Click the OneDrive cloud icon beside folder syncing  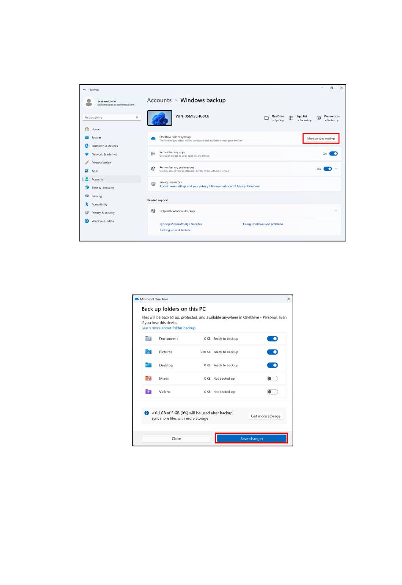coord(153,139)
